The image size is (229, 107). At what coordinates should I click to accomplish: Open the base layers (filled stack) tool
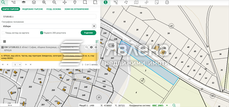coord(24,2)
